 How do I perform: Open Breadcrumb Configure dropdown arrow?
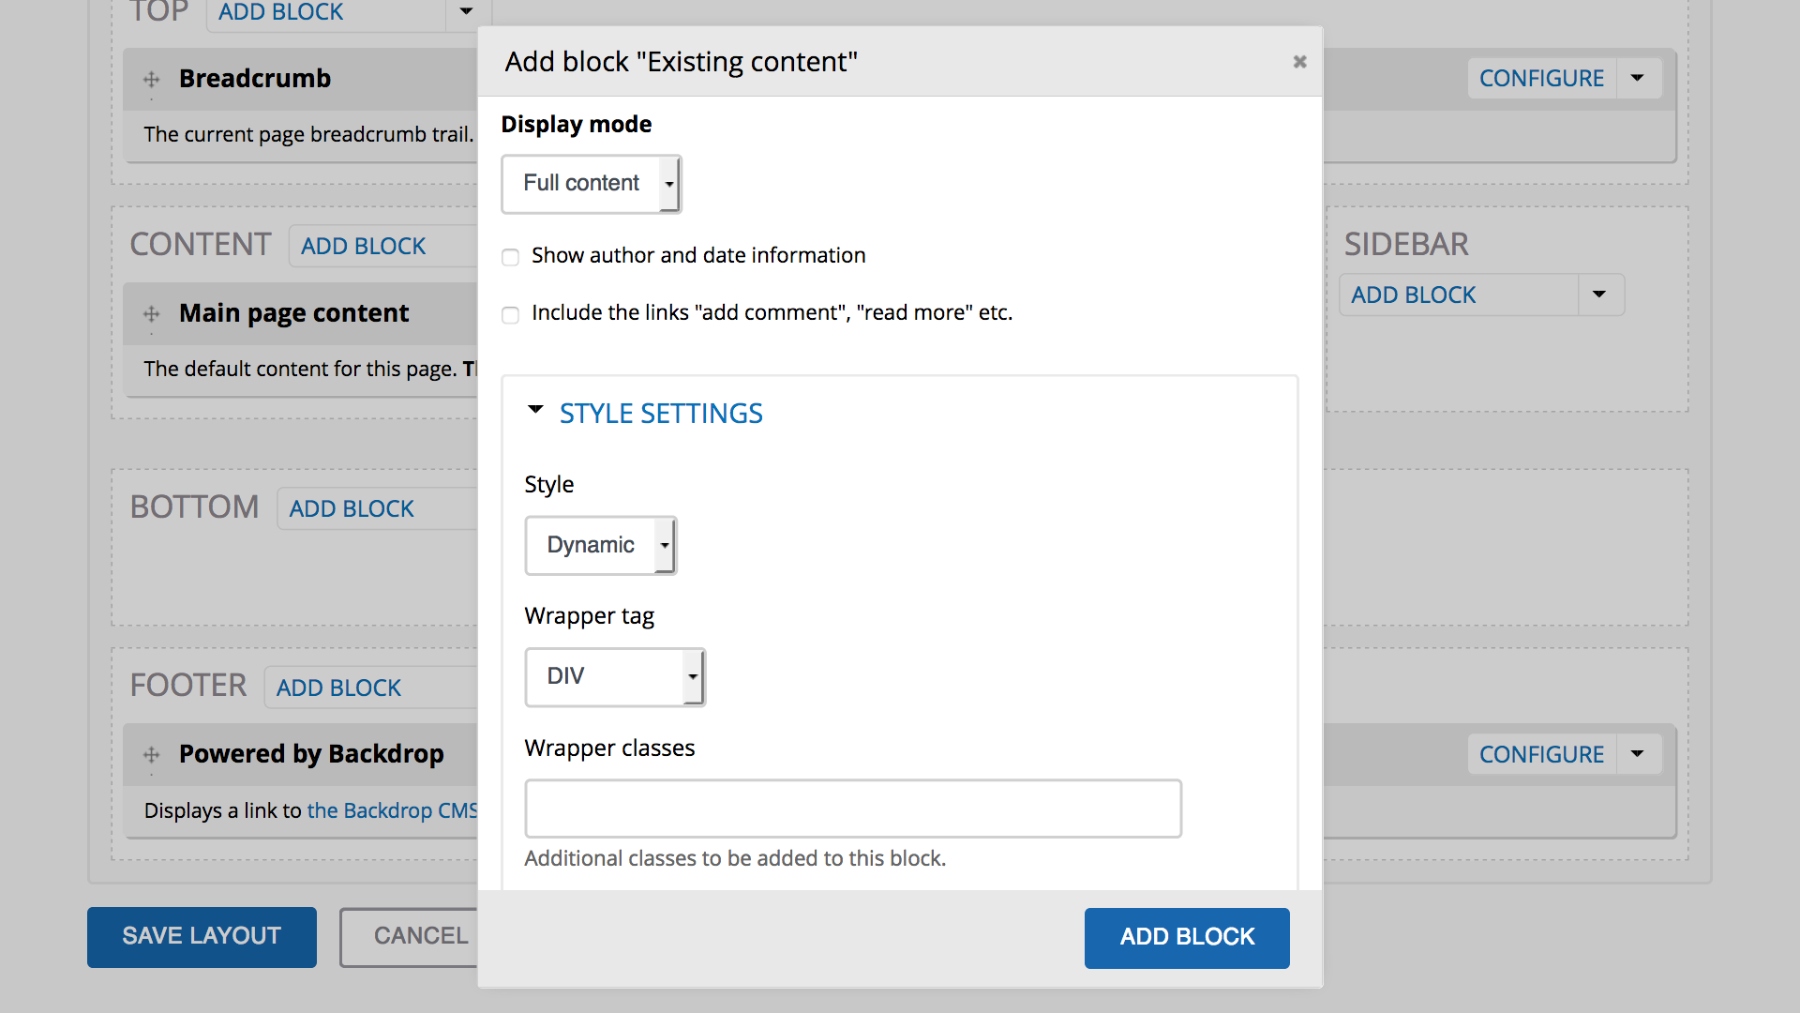[x=1638, y=78]
